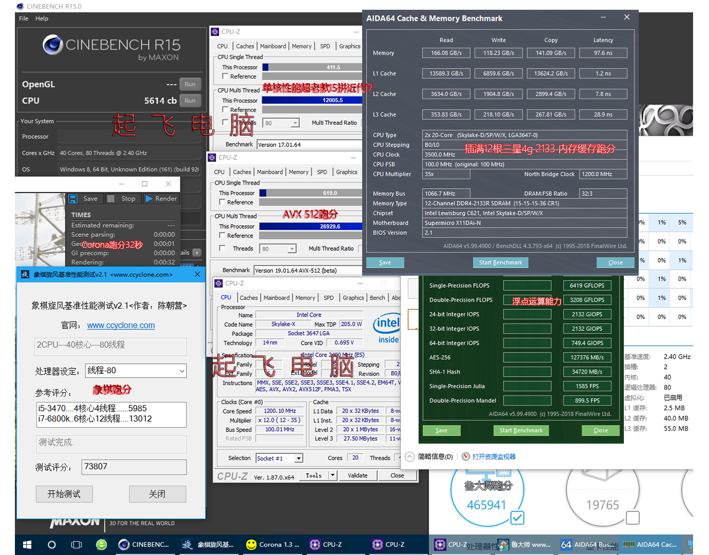Enable Reference under CPU Single Thread, 411.5 window
Viewport: 709px width, 555px height.
(x=225, y=76)
